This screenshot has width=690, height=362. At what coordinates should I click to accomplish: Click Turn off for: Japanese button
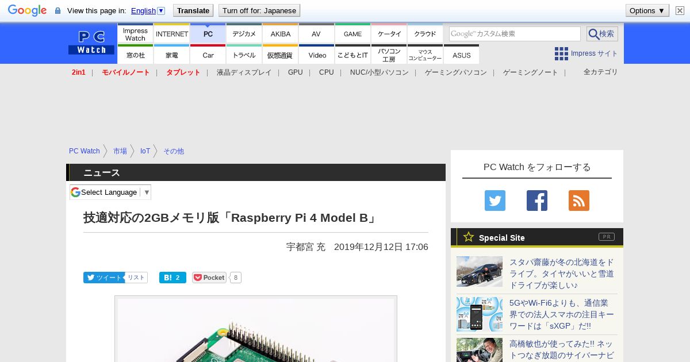tap(259, 10)
